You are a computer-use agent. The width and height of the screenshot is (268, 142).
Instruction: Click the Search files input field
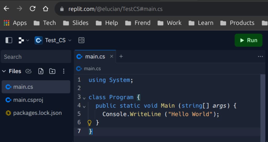(36, 57)
